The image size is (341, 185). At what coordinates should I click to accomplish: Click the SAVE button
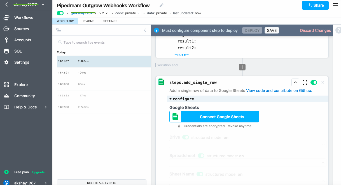tap(272, 30)
